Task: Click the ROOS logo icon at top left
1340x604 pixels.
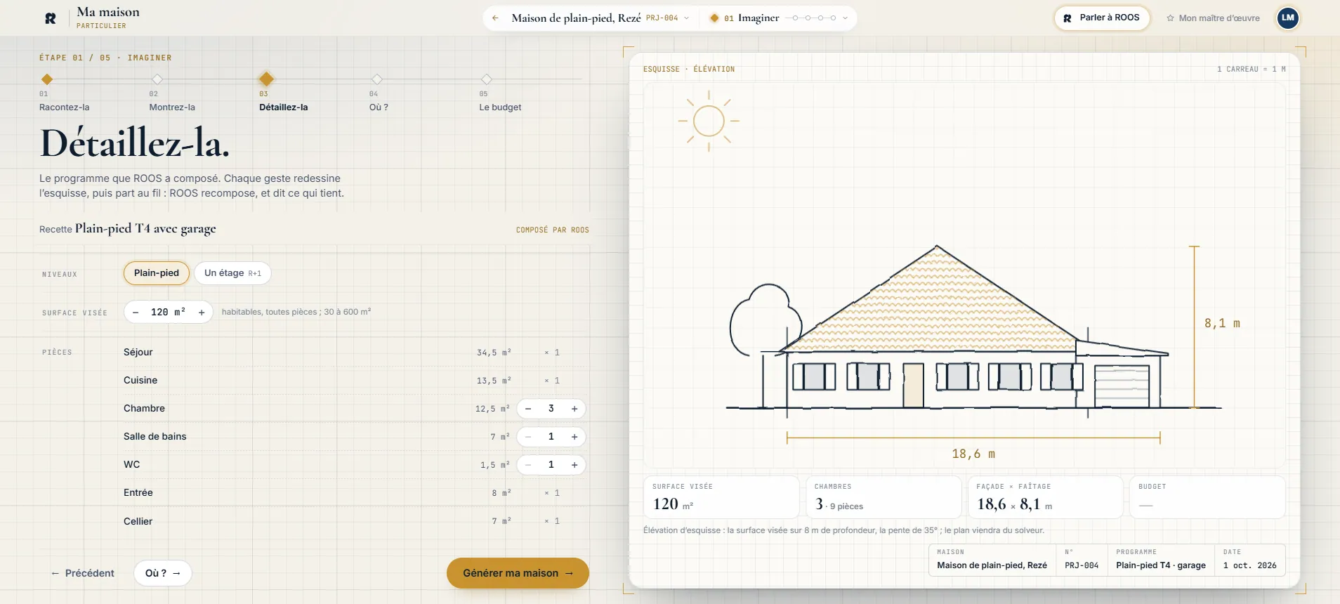Action: click(x=51, y=18)
